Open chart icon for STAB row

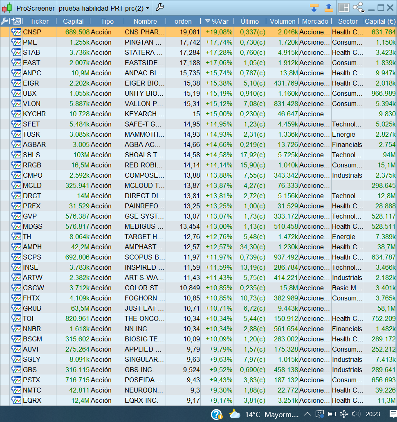click(x=16, y=52)
